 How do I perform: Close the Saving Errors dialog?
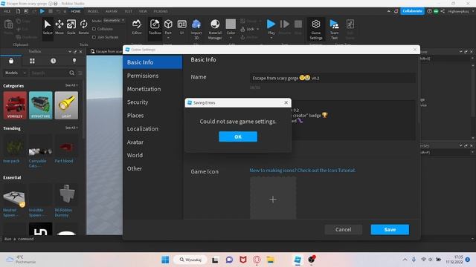click(x=286, y=102)
